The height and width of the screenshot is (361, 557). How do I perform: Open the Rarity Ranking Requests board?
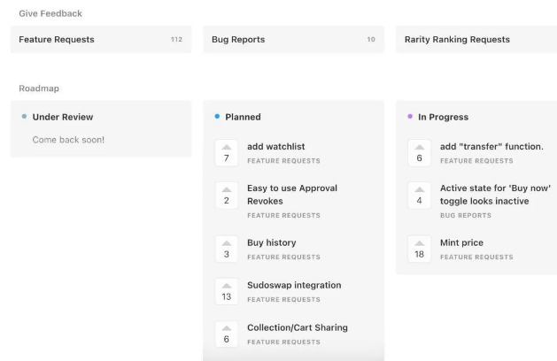coord(476,40)
